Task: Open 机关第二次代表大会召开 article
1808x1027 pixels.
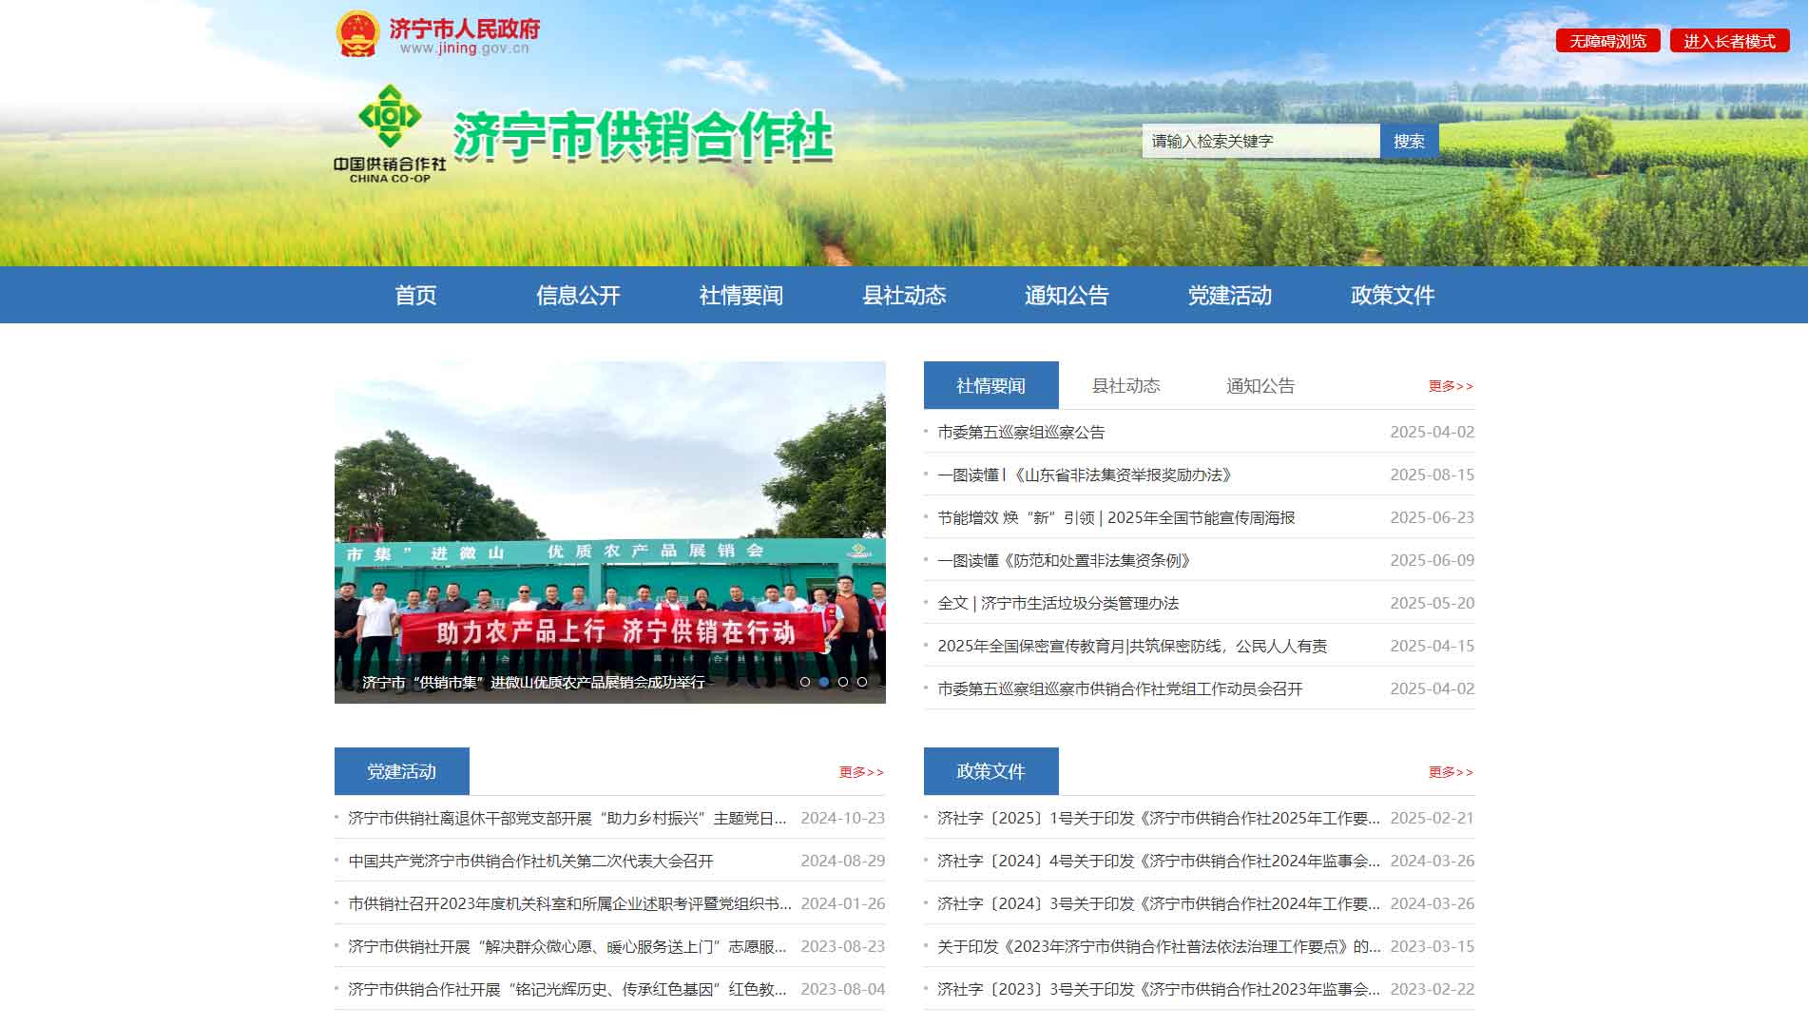Action: click(x=530, y=861)
